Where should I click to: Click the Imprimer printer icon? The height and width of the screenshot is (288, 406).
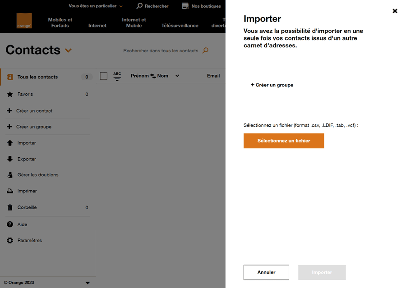click(10, 191)
